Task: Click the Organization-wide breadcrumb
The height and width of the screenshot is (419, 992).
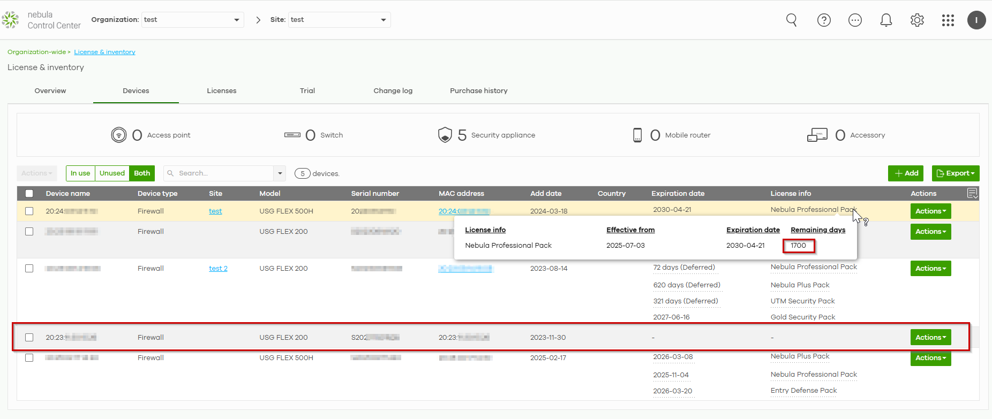Action: pyautogui.click(x=36, y=52)
